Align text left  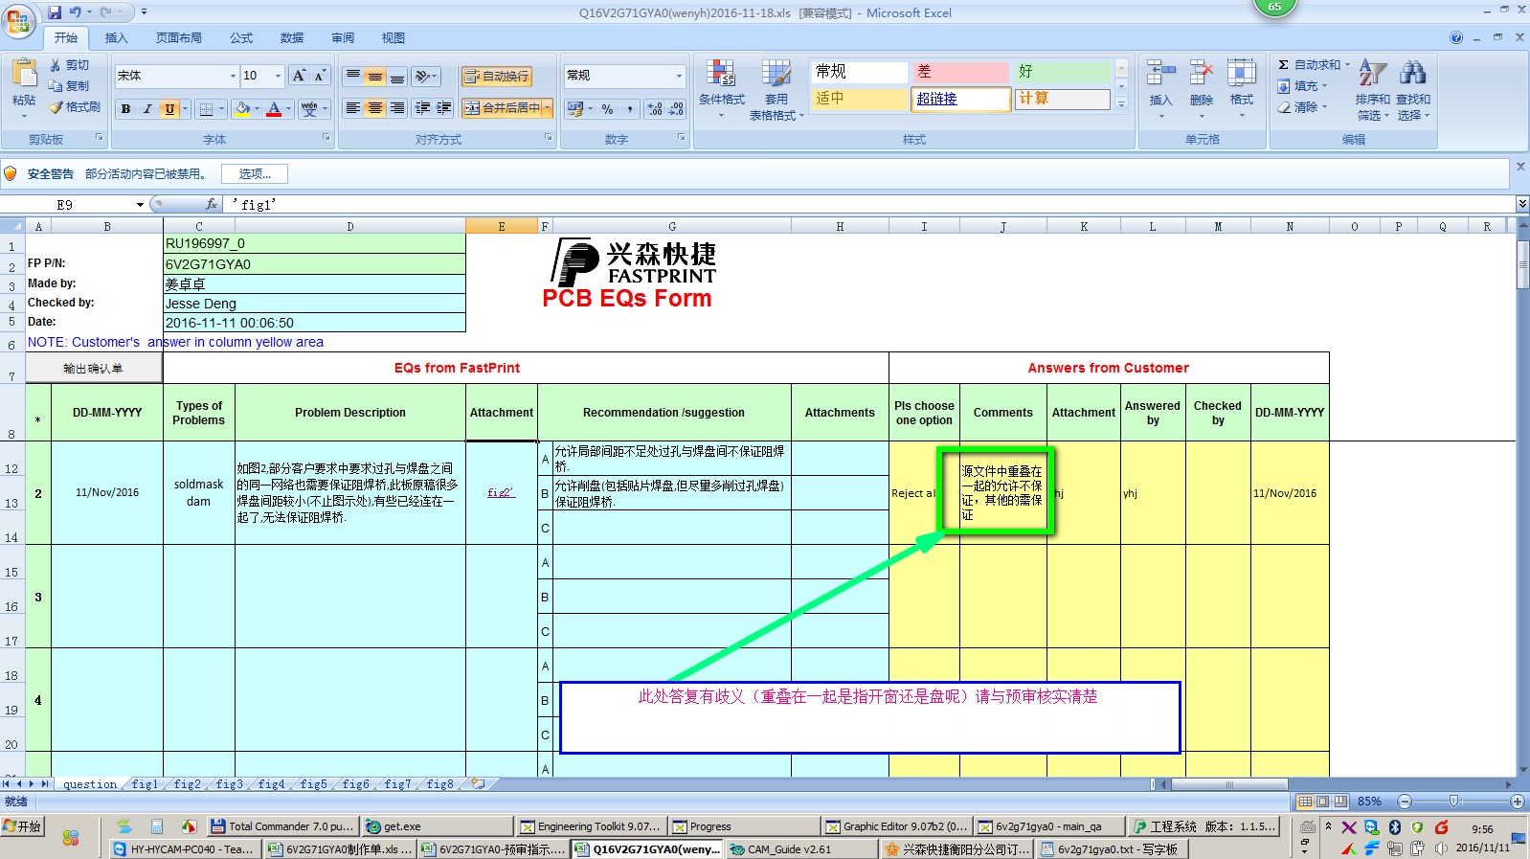[353, 108]
